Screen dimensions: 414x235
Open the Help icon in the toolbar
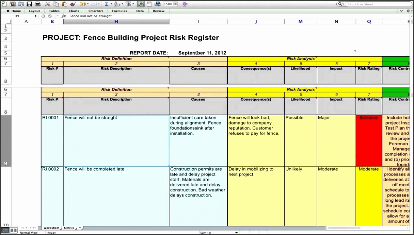pos(184,4)
